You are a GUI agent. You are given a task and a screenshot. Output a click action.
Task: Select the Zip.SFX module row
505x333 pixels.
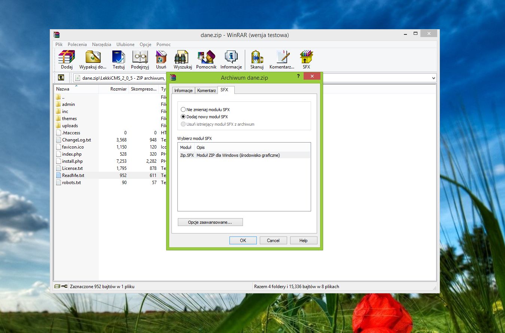coord(244,155)
